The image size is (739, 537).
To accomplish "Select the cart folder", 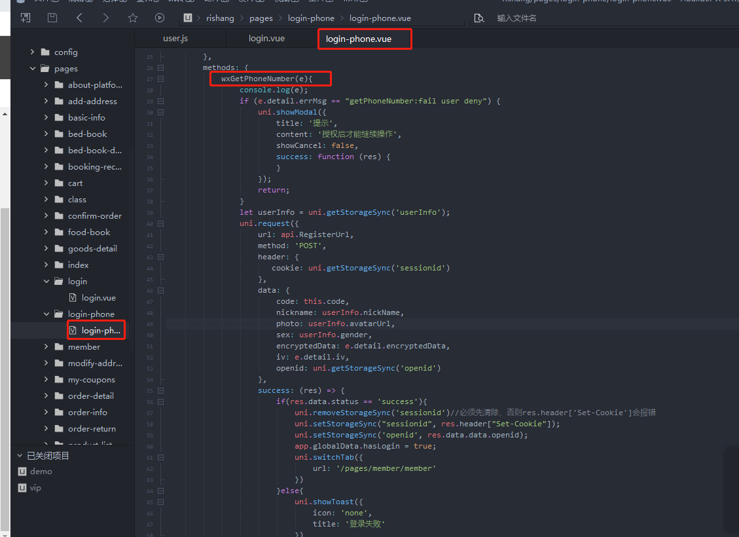I will (x=75, y=183).
